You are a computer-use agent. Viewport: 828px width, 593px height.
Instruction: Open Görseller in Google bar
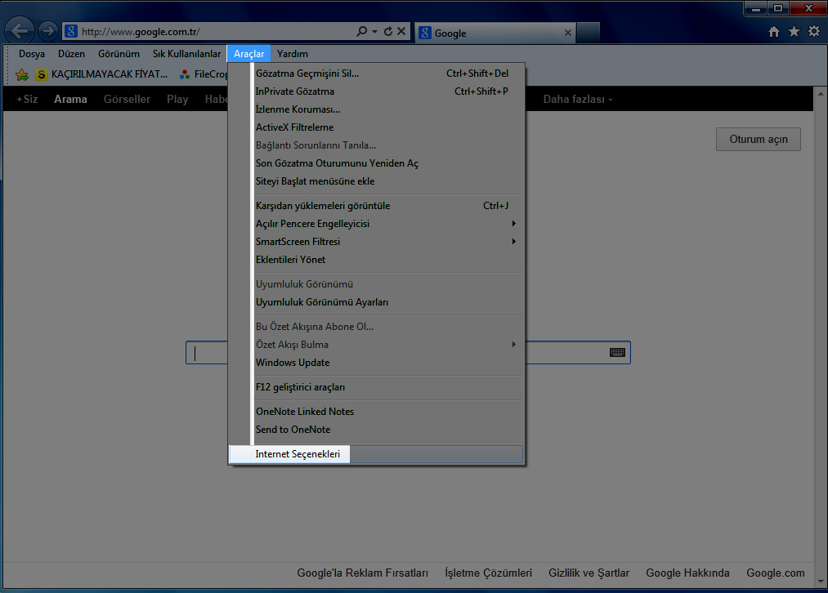[127, 99]
